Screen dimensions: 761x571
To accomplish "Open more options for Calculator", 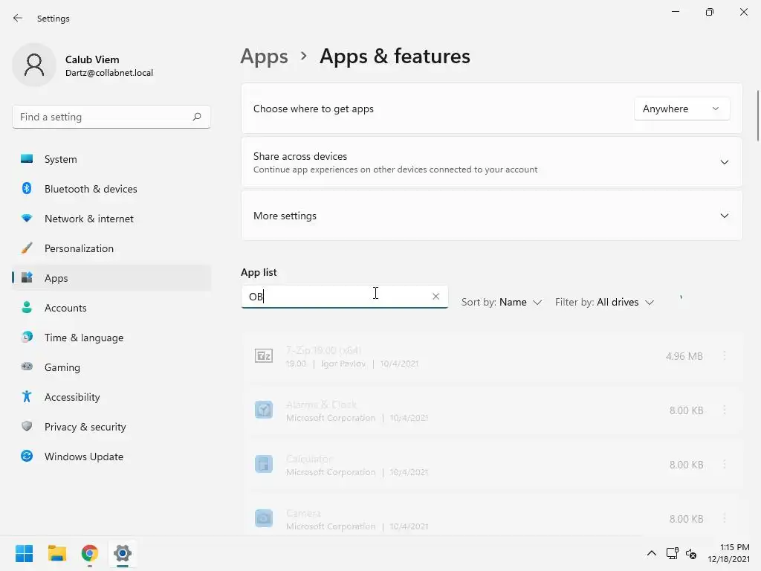I will coord(725,465).
